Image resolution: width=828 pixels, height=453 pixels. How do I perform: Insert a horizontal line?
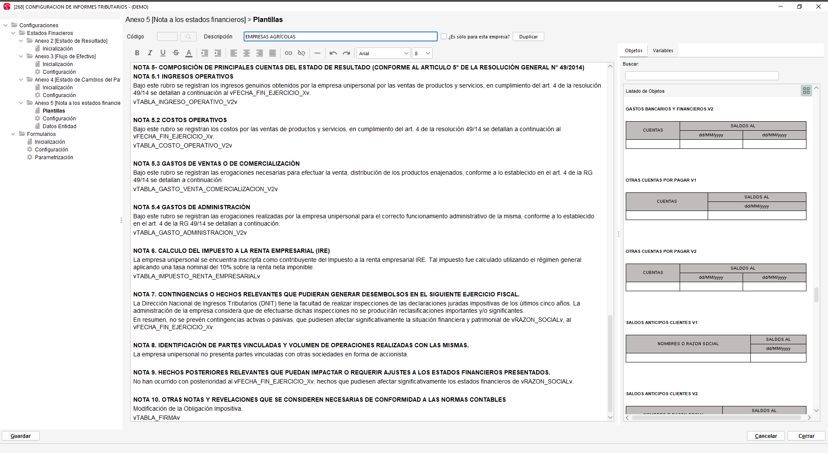tap(317, 53)
